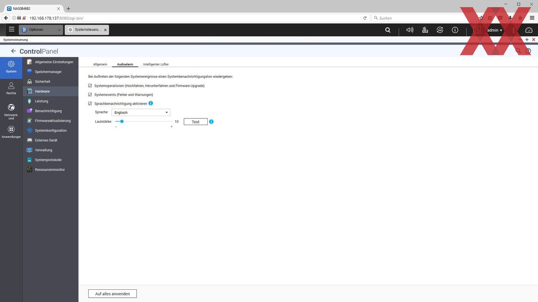Switch to the Audioalarm tab
Screen dimensions: 538x302
(125, 64)
